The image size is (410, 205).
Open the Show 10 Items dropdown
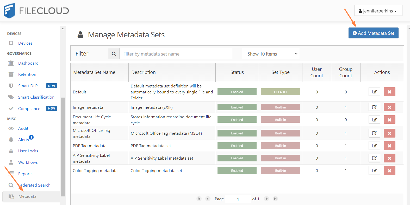270,54
